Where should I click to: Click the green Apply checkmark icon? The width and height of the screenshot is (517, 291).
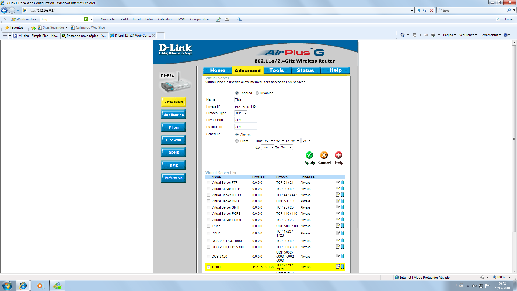pos(309,155)
